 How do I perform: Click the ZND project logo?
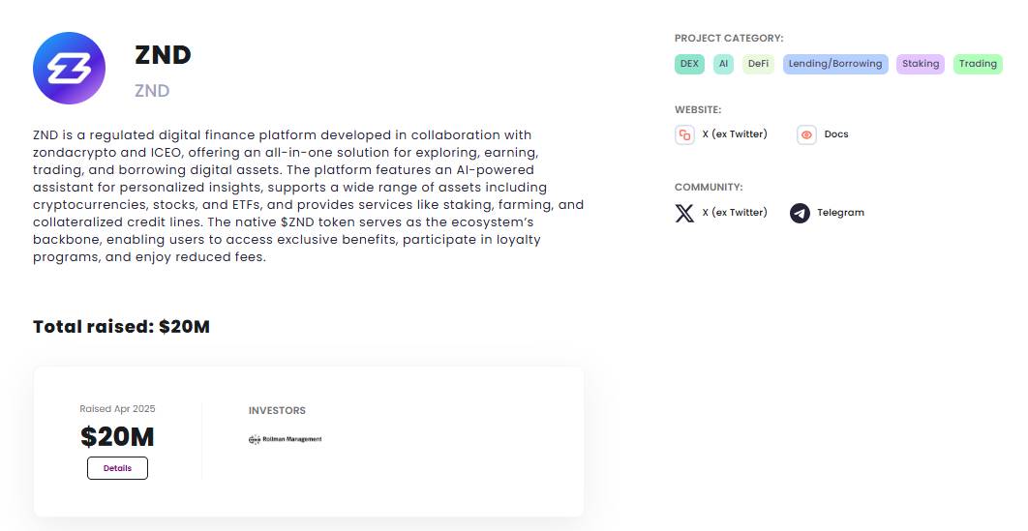click(69, 68)
